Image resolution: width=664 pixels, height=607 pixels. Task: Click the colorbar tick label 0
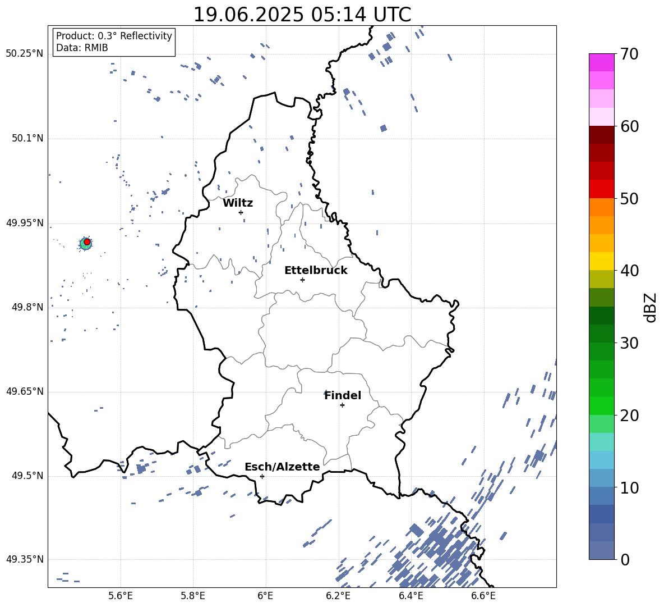point(625,559)
